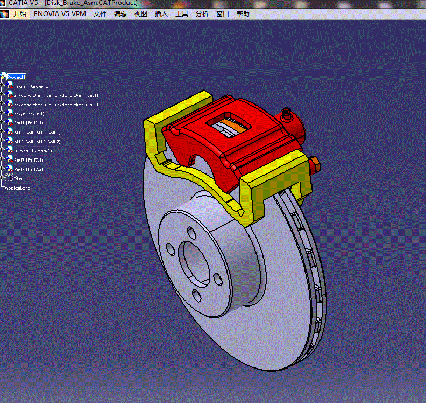Click the Huosai.1 component icon in tree

point(10,151)
